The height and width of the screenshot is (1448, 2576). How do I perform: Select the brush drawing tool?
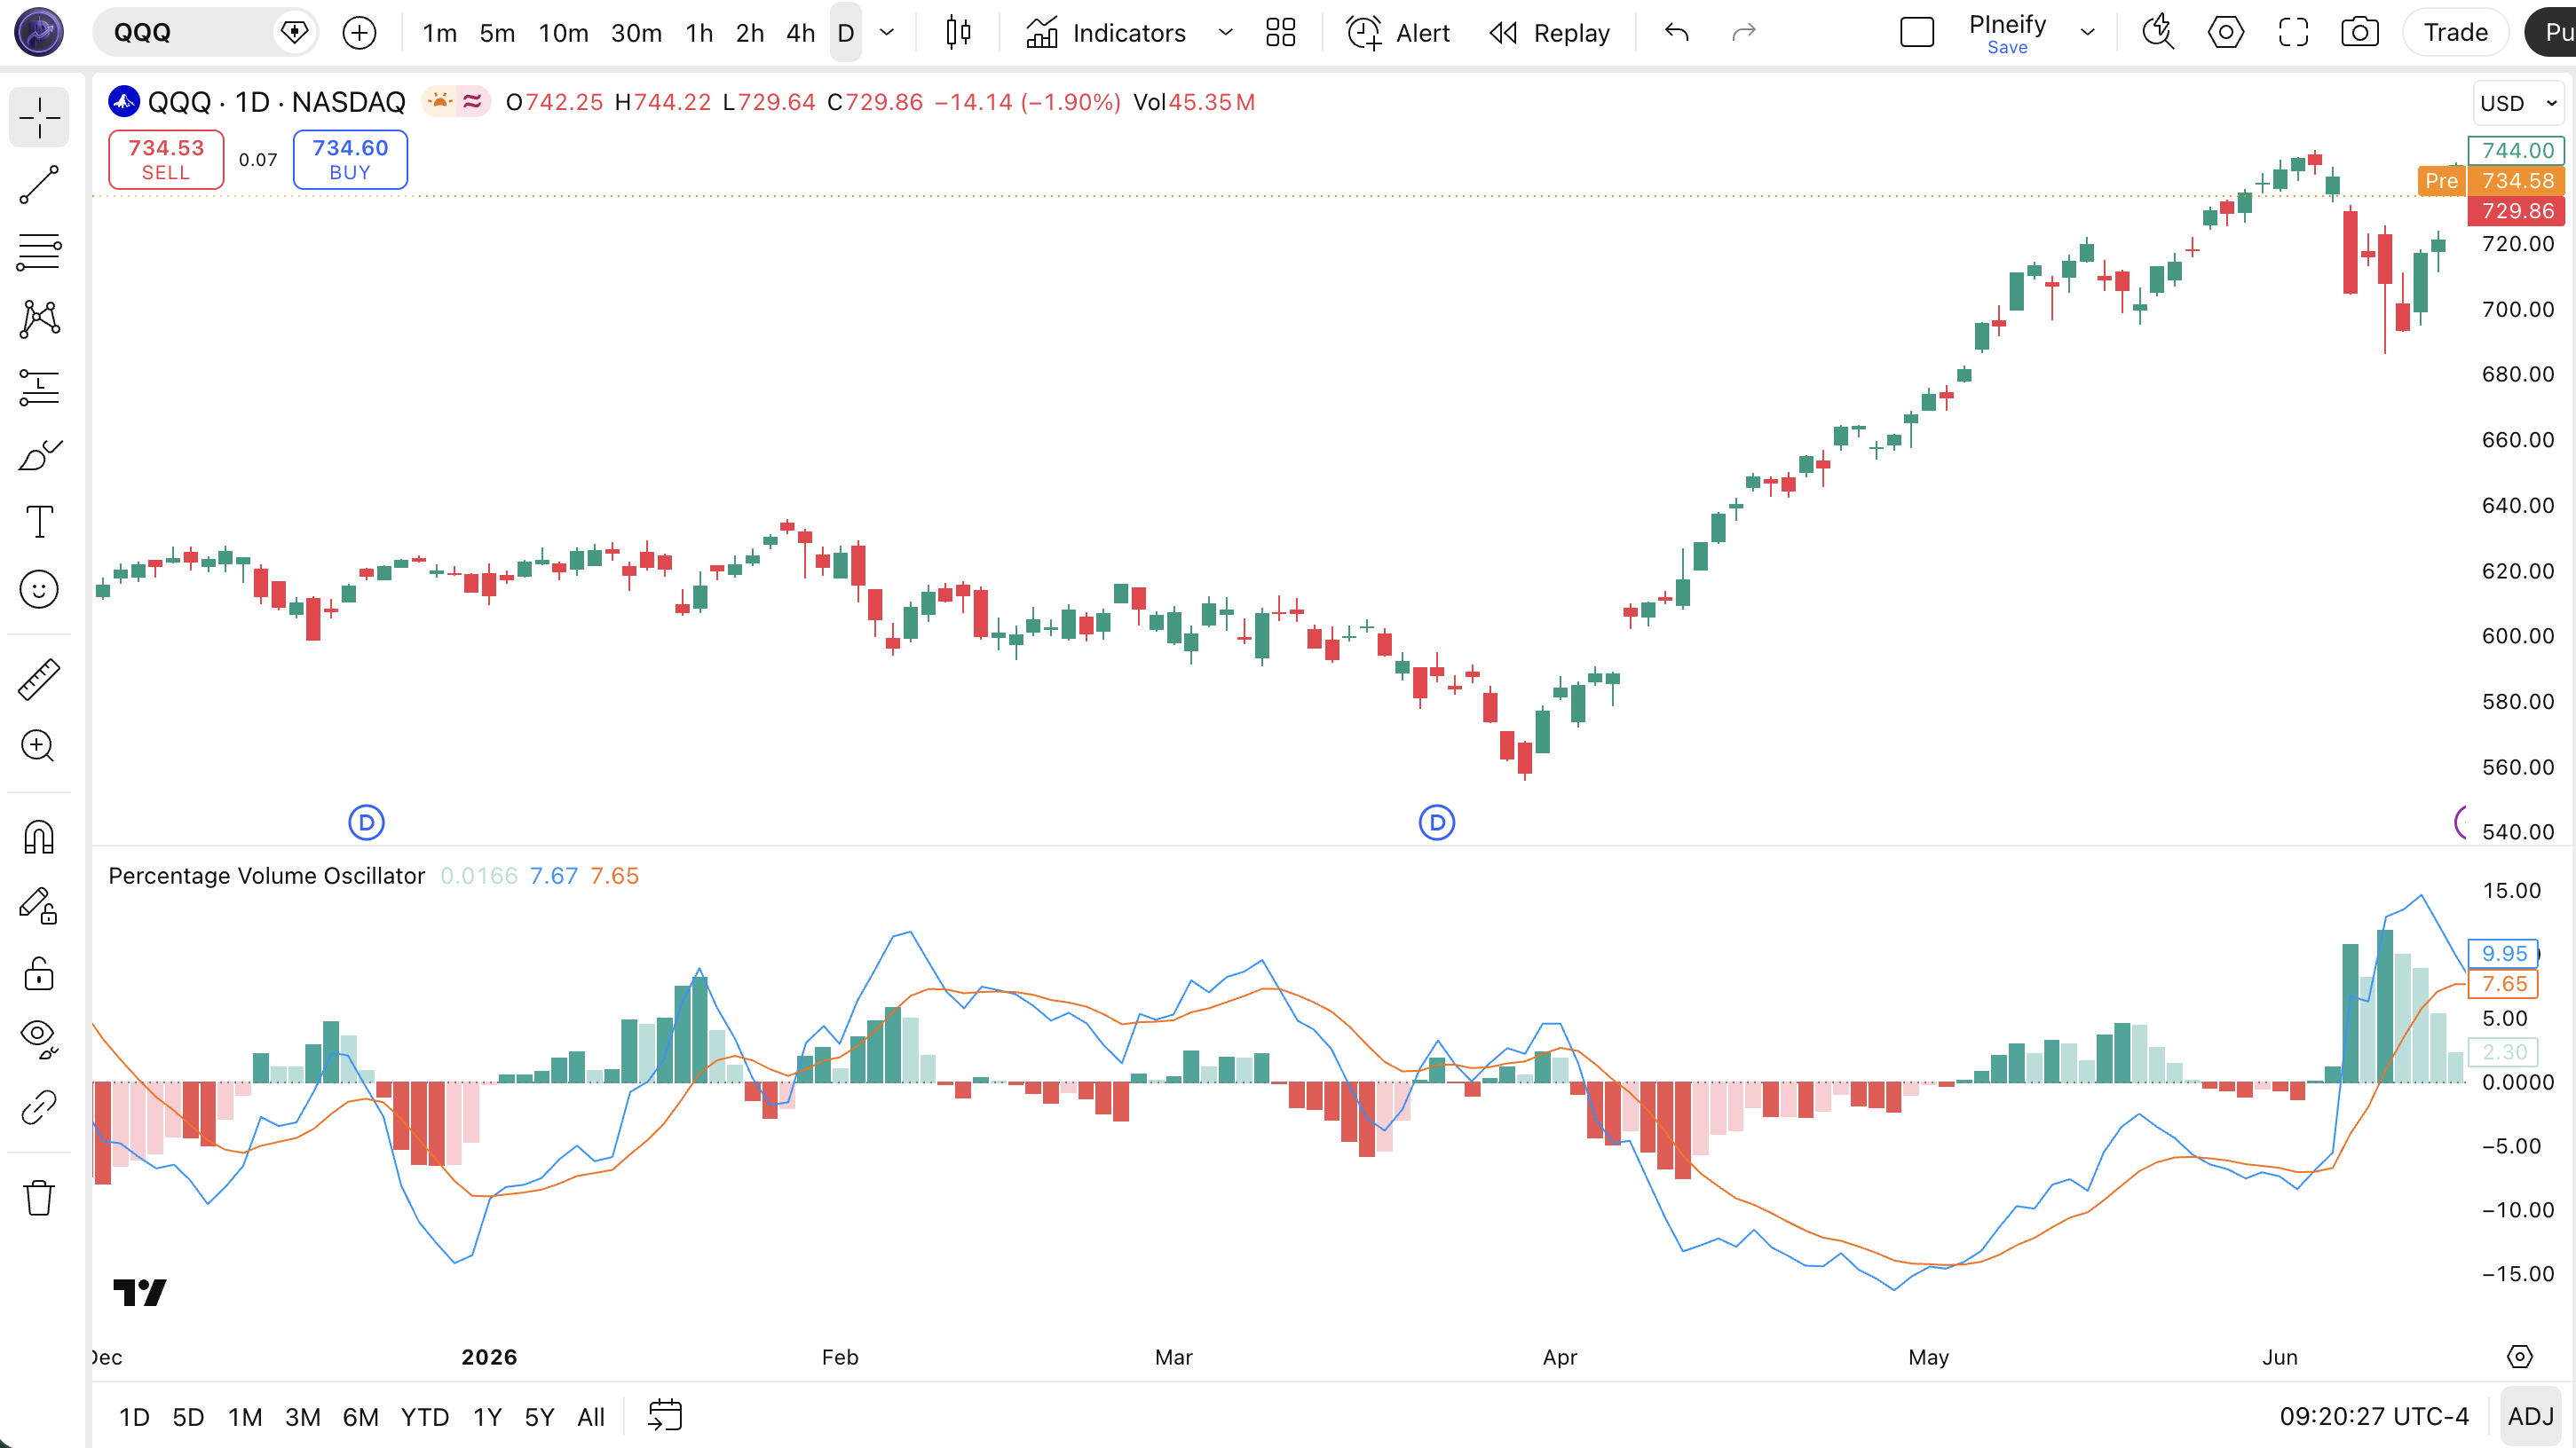39,454
